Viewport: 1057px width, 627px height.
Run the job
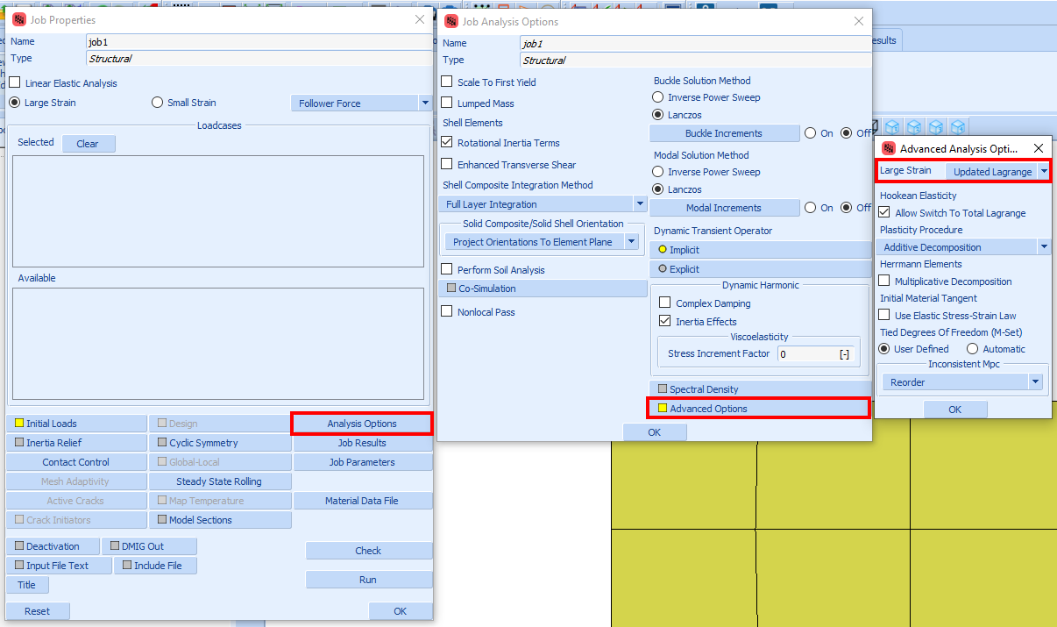point(368,580)
